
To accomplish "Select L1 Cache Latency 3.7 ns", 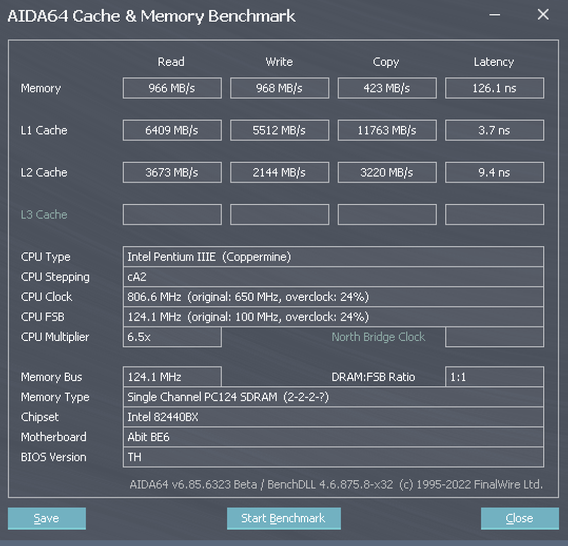I will (494, 130).
